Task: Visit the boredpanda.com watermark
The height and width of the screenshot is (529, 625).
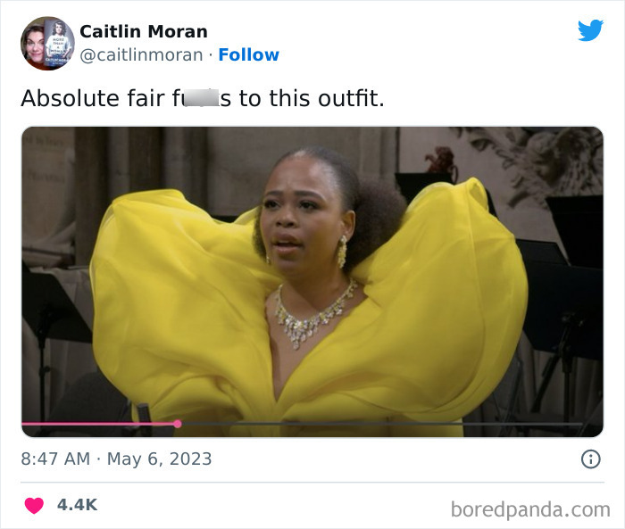Action: pyautogui.click(x=530, y=509)
